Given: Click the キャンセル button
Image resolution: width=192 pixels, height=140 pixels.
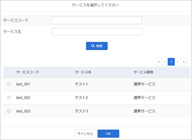Looking at the screenshot, I should pos(85,134).
